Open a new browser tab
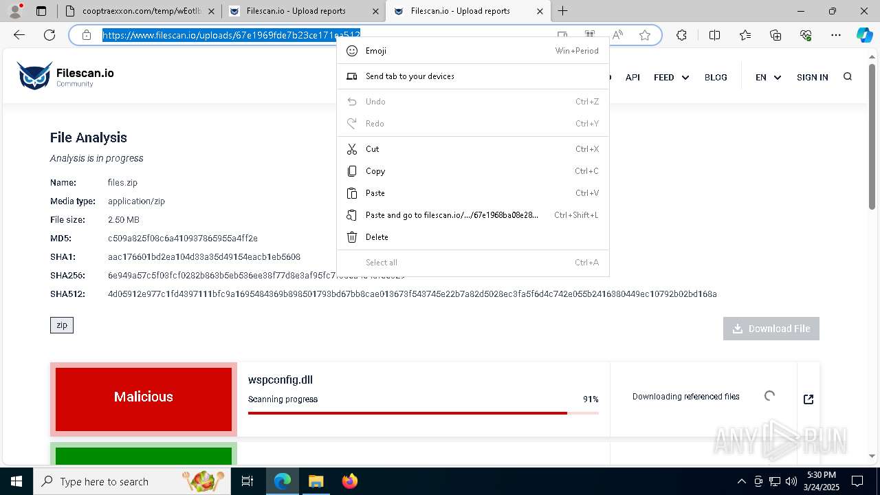 click(562, 11)
